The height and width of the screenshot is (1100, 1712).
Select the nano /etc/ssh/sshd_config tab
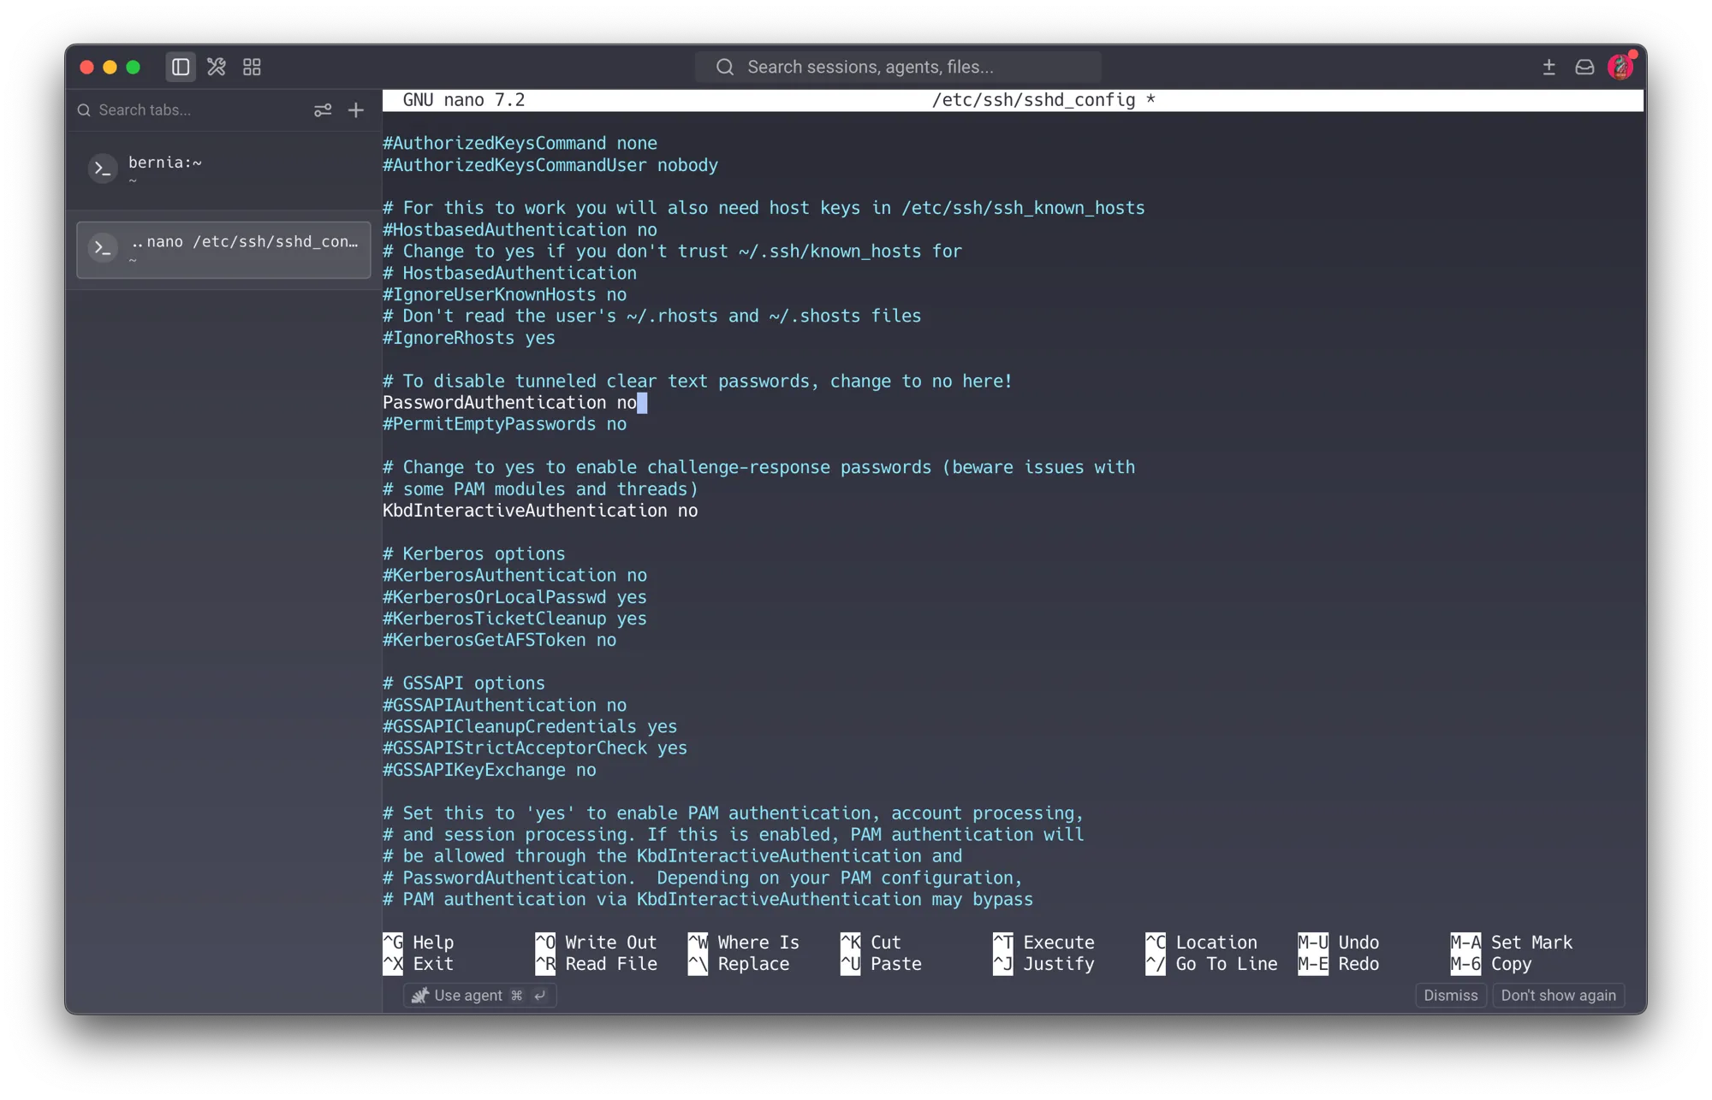pyautogui.click(x=223, y=250)
